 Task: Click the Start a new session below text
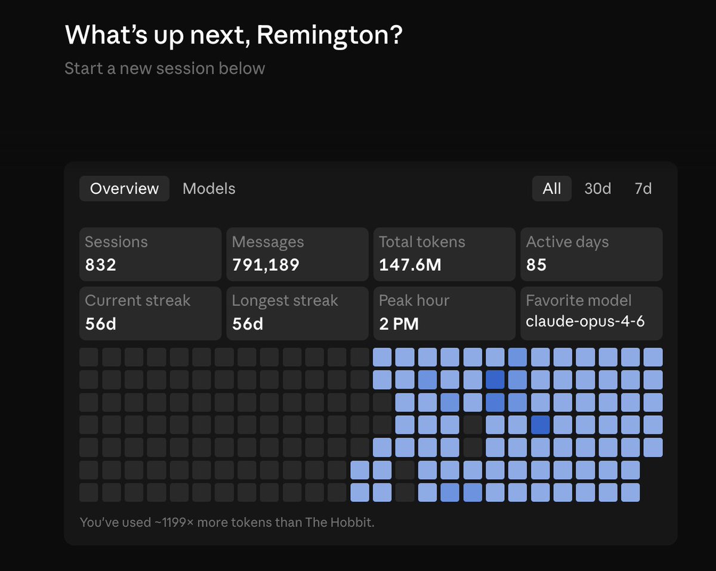[165, 68]
